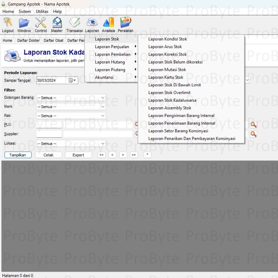278x278 pixels.
Task: Select Laporan Arus Stok
Action: [191, 47]
